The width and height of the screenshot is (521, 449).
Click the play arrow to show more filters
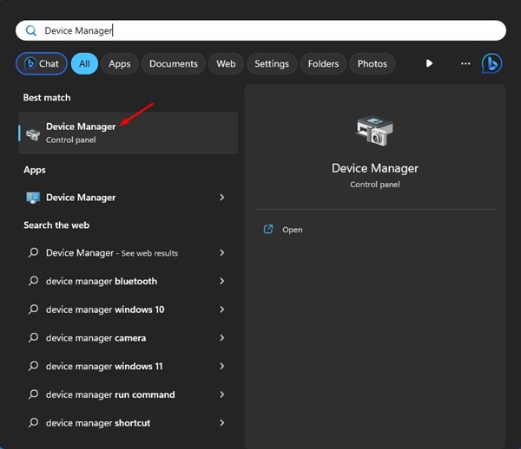pos(429,63)
